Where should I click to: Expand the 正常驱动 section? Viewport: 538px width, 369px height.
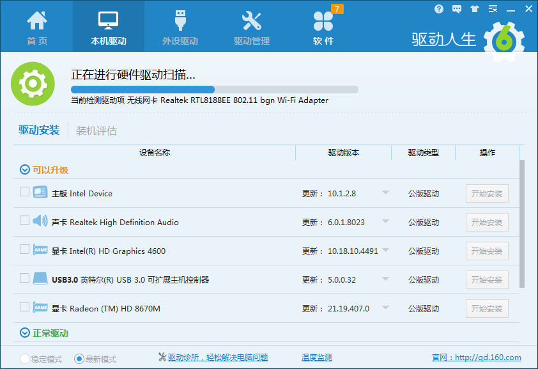[25, 333]
